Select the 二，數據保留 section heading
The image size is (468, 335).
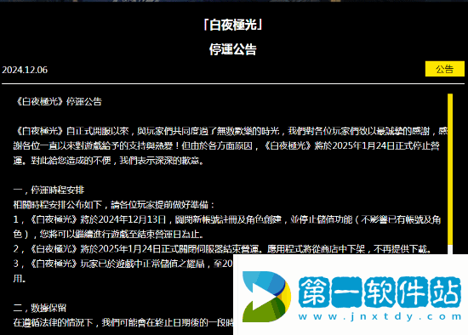click(x=40, y=308)
